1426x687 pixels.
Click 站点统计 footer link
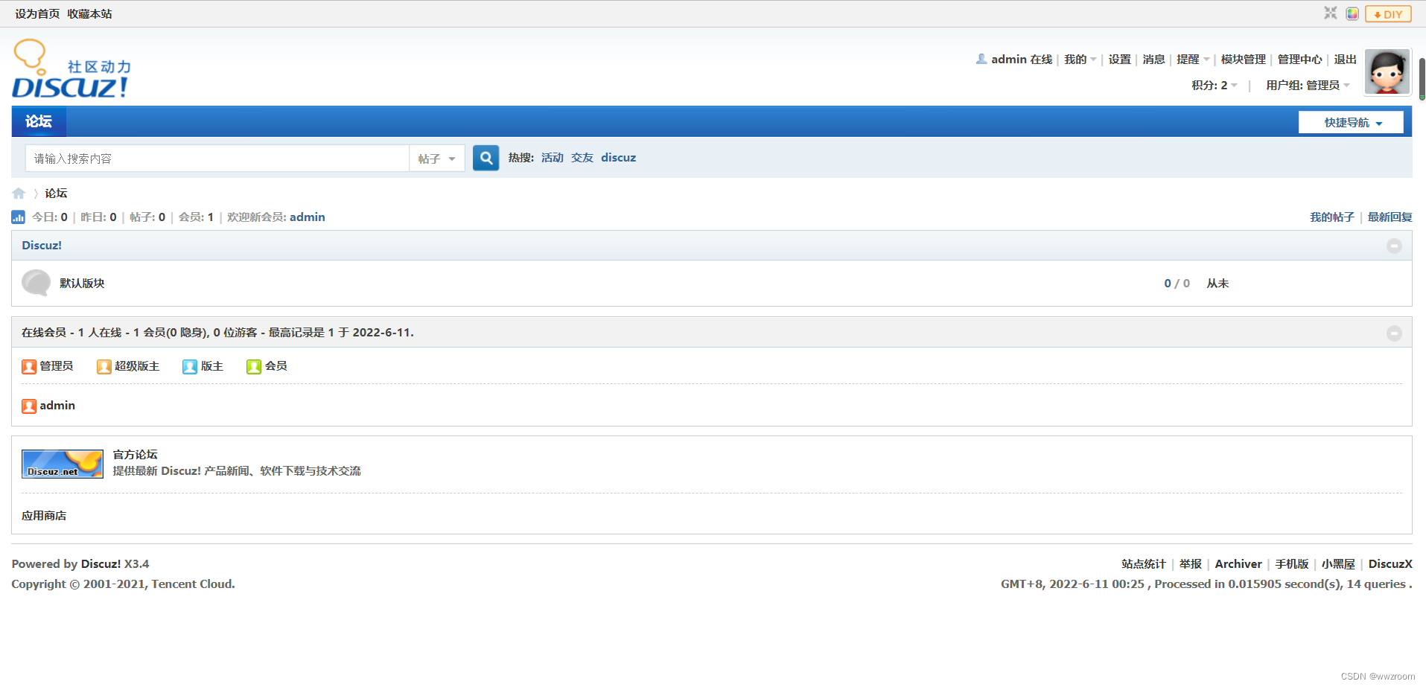(1143, 564)
